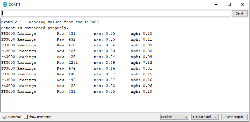Toggle the Autoscroll checkbox

click(x=4, y=117)
